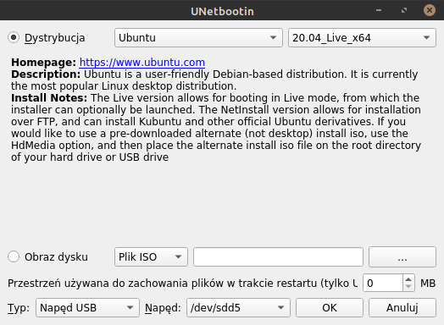The width and height of the screenshot is (444, 325).
Task: Open the /dev/sdd5 drive dropdown
Action: pos(238,307)
